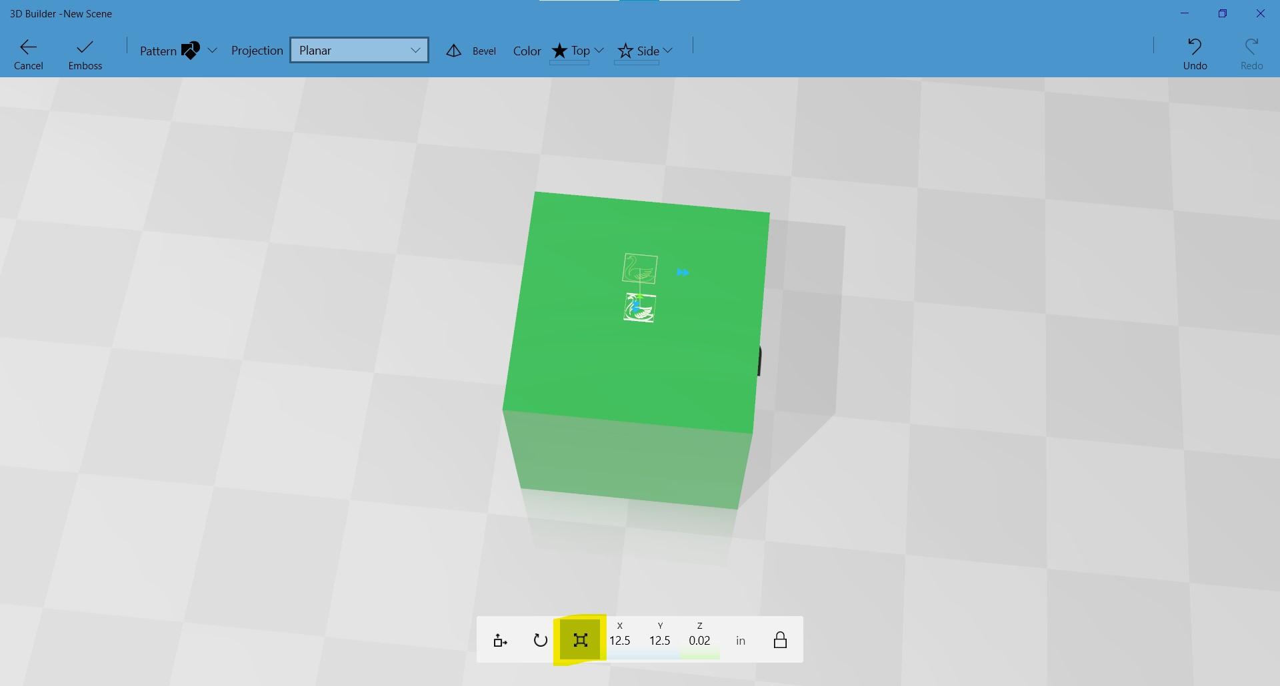Click the Z dimension value 0.02
The image size is (1280, 686).
point(699,641)
